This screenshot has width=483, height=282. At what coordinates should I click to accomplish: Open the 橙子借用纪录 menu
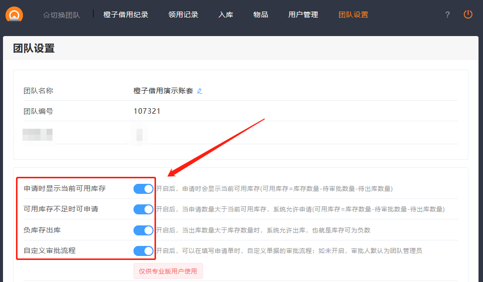[x=126, y=15]
